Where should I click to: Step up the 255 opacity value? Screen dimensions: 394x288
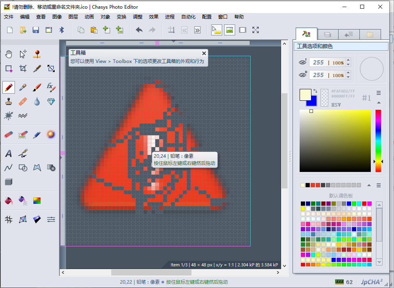348,60
